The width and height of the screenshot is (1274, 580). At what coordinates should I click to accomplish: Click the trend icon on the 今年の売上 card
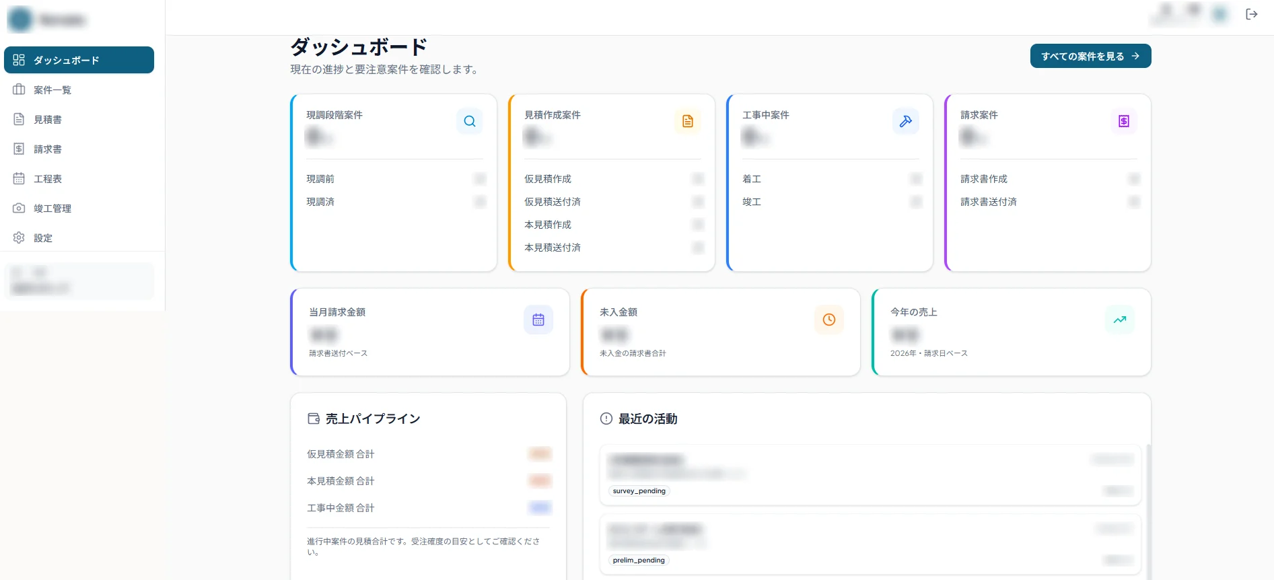(1120, 320)
